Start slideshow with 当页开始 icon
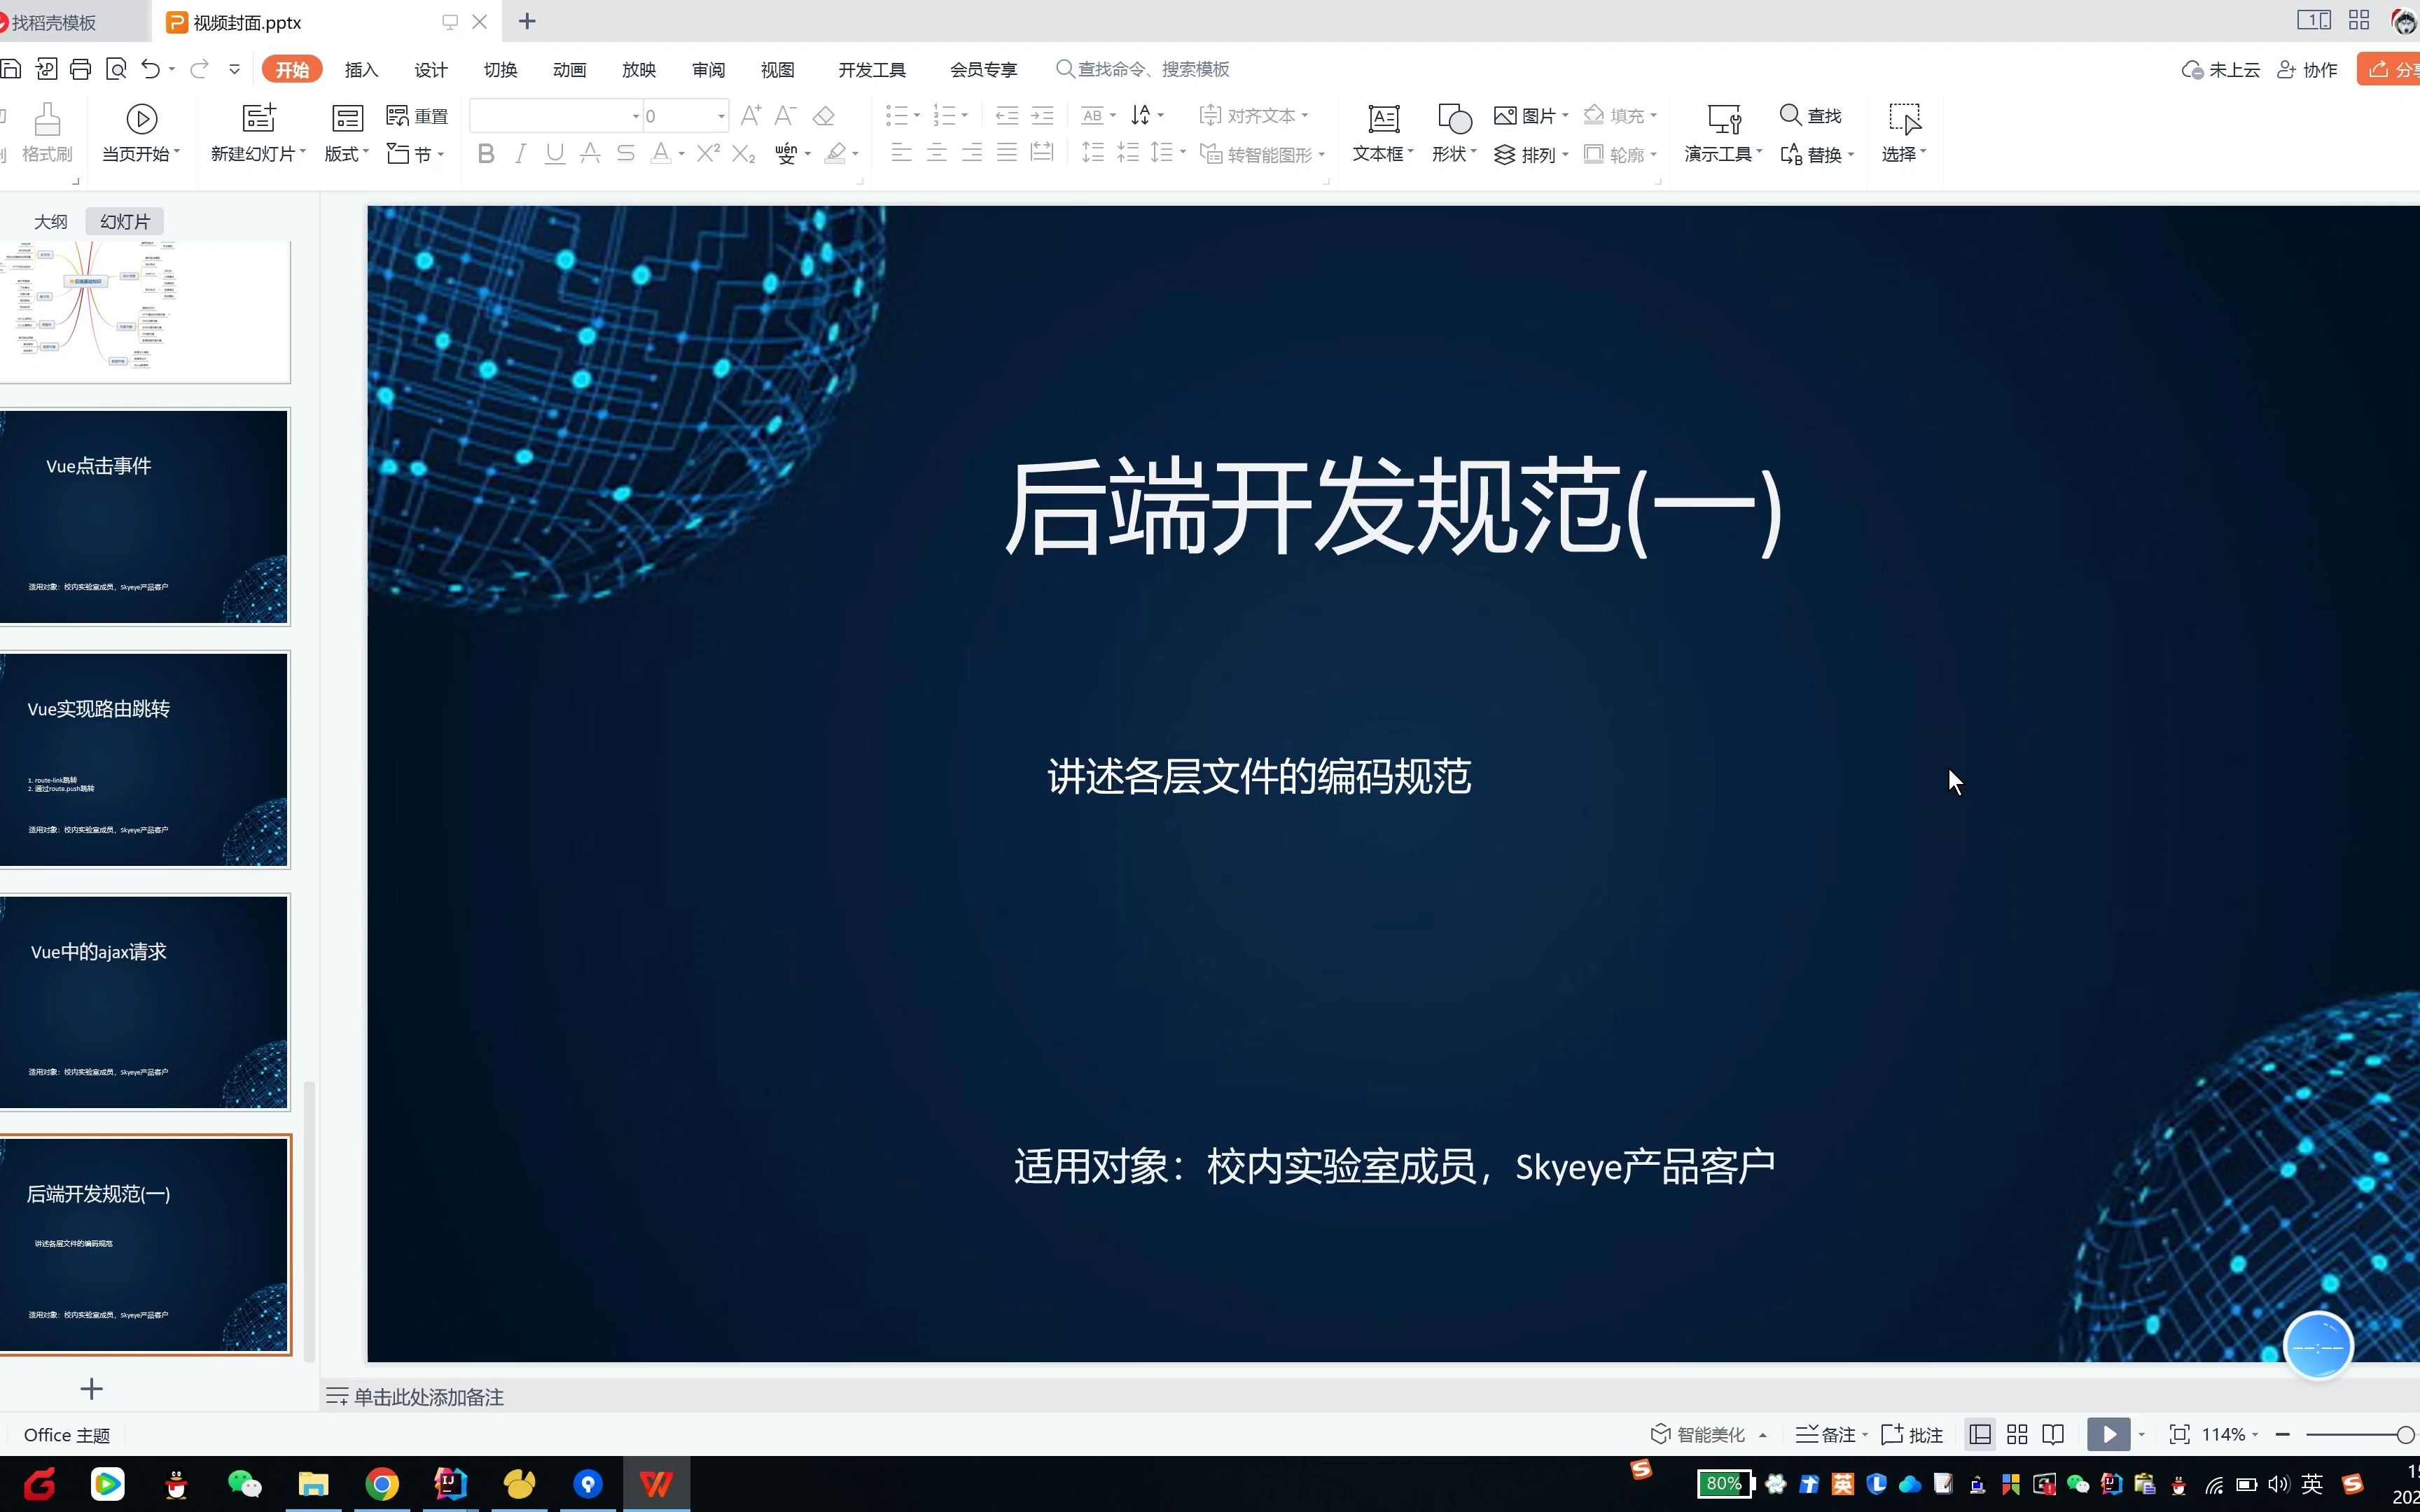 pos(142,119)
